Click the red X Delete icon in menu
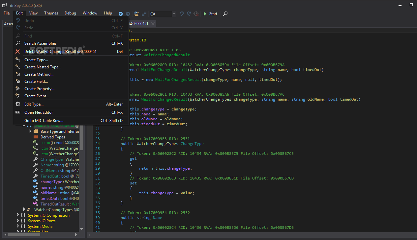This screenshot has height=240, width=417. pos(18,52)
